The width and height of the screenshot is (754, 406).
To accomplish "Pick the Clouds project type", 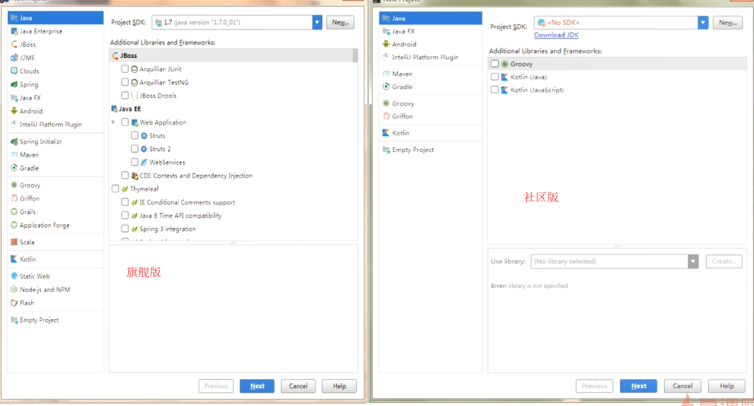I will coord(29,71).
